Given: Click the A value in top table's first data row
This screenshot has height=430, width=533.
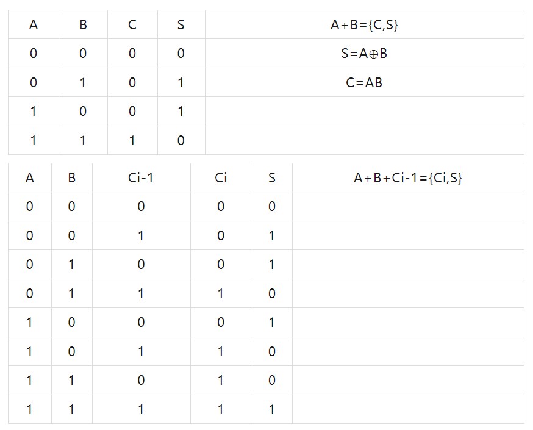Looking at the screenshot, I should [x=33, y=53].
